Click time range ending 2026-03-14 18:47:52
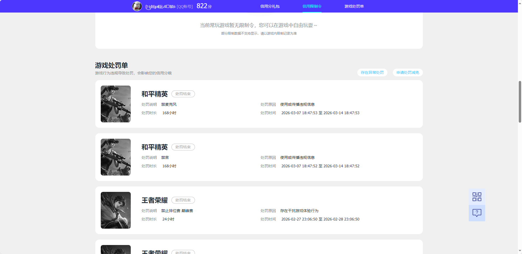Viewport: 522px width, 254px height. coord(320,166)
